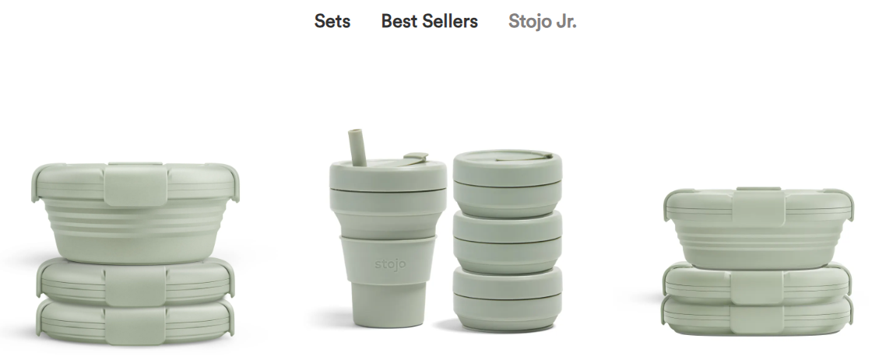
Task: Click the middle collapsed round bowl on left
Action: [135, 282]
